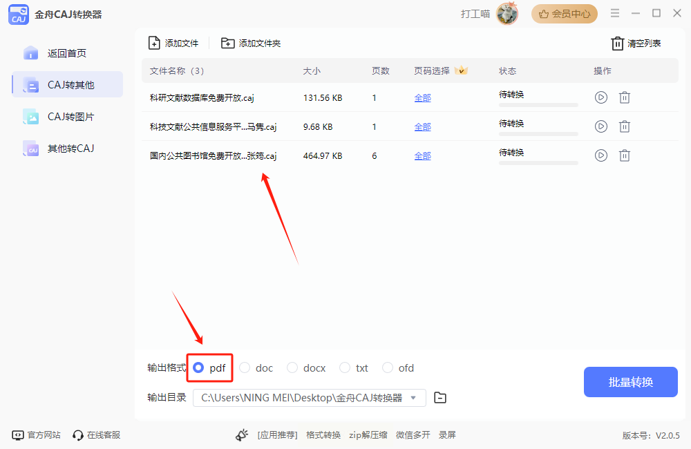The width and height of the screenshot is (691, 449).
Task: Click the add file icon
Action: click(154, 44)
